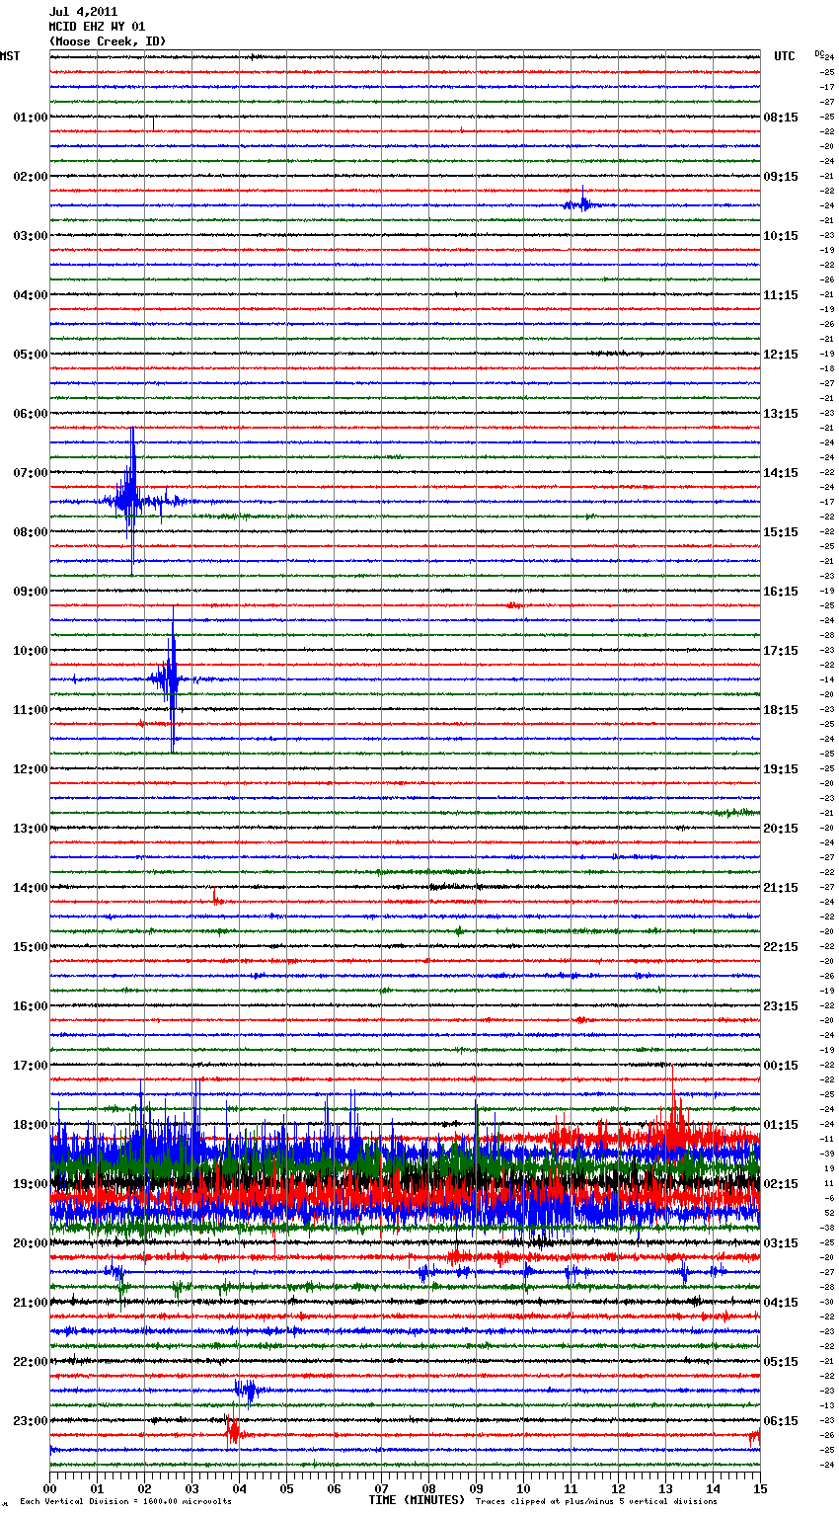The width and height of the screenshot is (839, 1515).
Task: Click the 02:15 UTC time label
Action: (x=781, y=1184)
